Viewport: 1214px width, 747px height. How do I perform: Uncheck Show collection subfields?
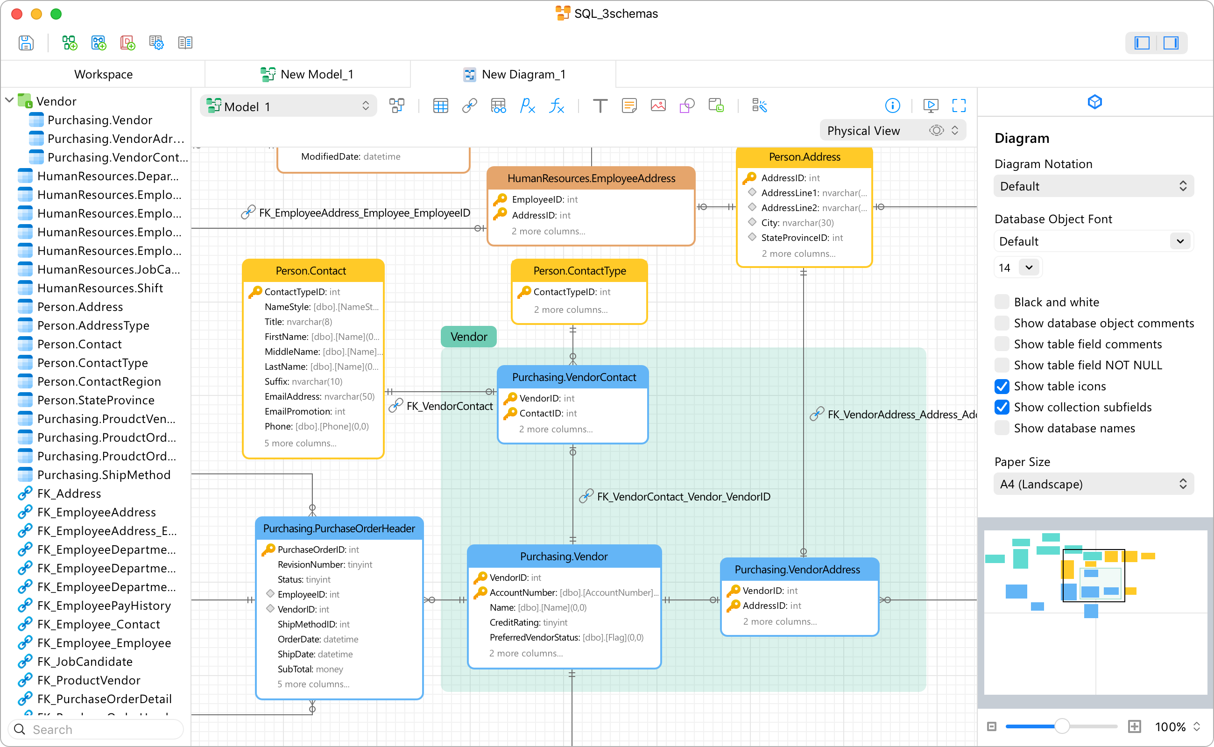coord(1002,407)
